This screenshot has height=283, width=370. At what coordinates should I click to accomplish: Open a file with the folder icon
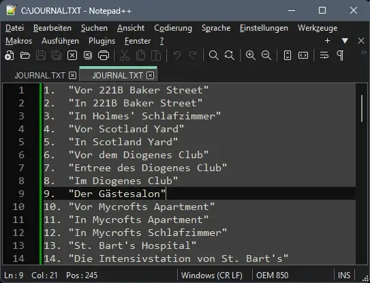point(25,55)
